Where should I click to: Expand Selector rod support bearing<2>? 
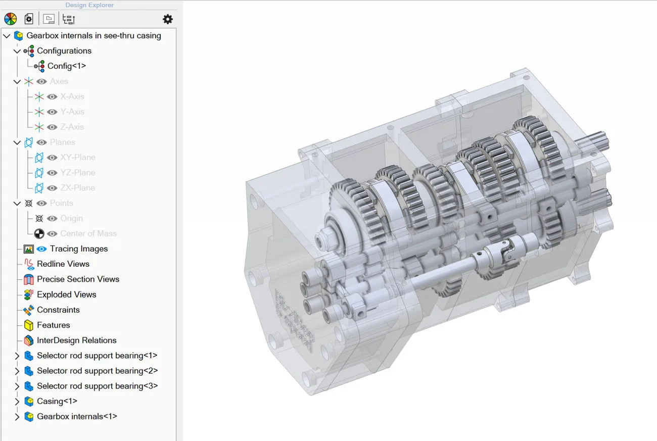click(x=17, y=371)
